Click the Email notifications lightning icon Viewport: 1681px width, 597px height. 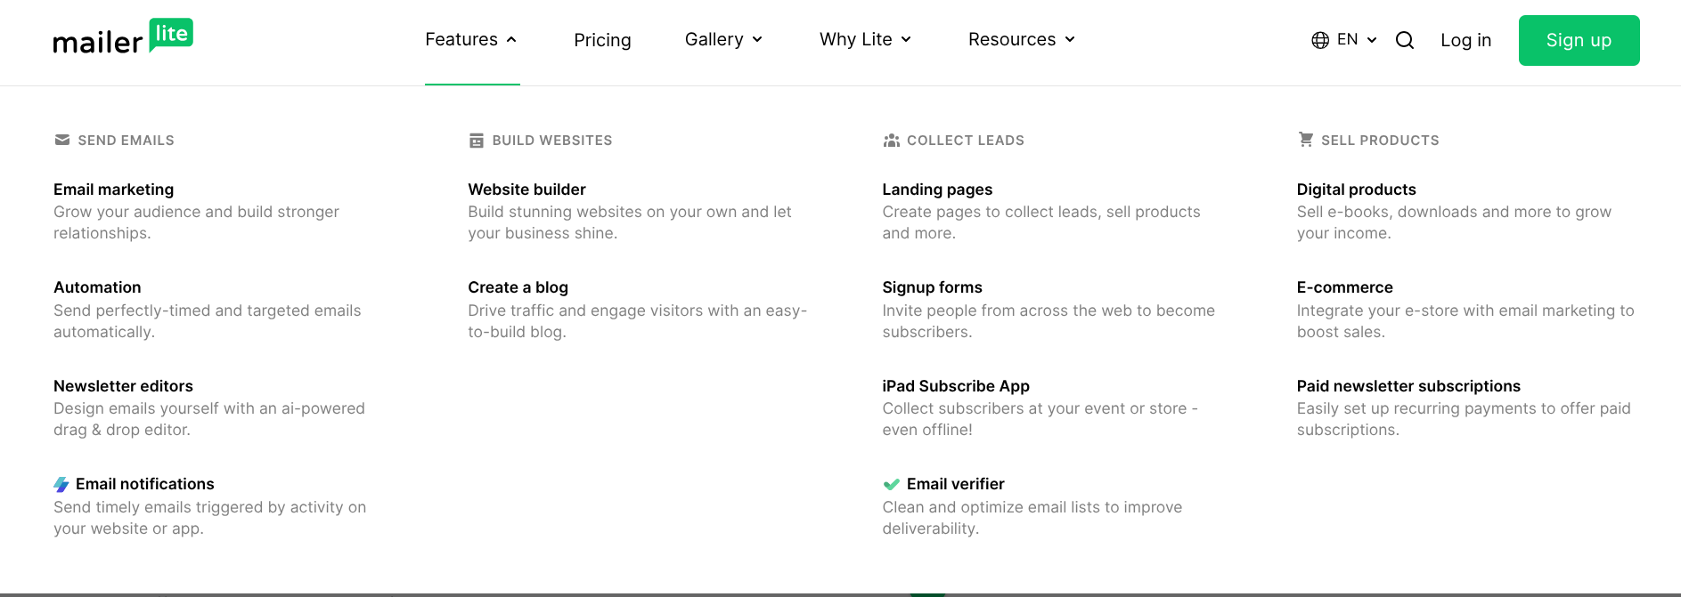pyautogui.click(x=61, y=484)
